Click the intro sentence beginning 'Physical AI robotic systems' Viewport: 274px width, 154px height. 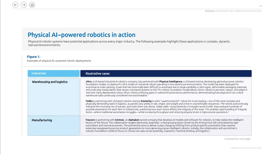129,43
